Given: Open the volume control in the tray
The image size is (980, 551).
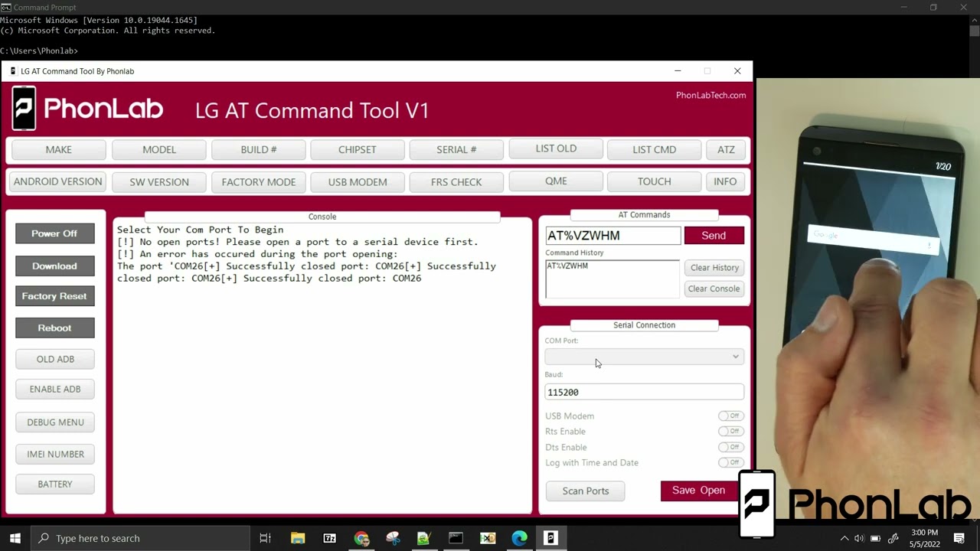Looking at the screenshot, I should click(859, 538).
